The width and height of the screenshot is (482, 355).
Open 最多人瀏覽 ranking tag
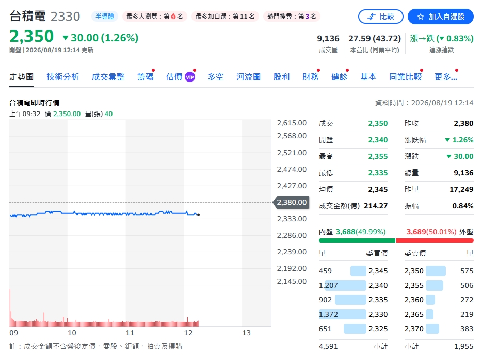coord(155,17)
